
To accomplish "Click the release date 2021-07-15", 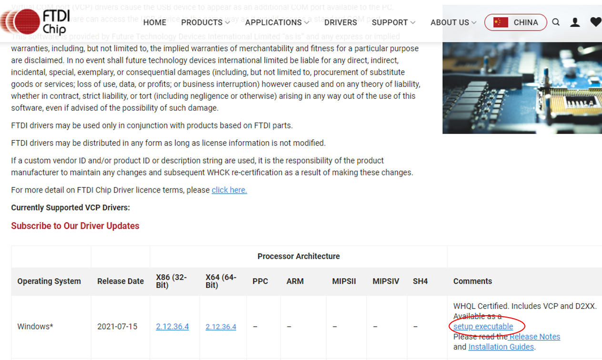I will coord(117,327).
